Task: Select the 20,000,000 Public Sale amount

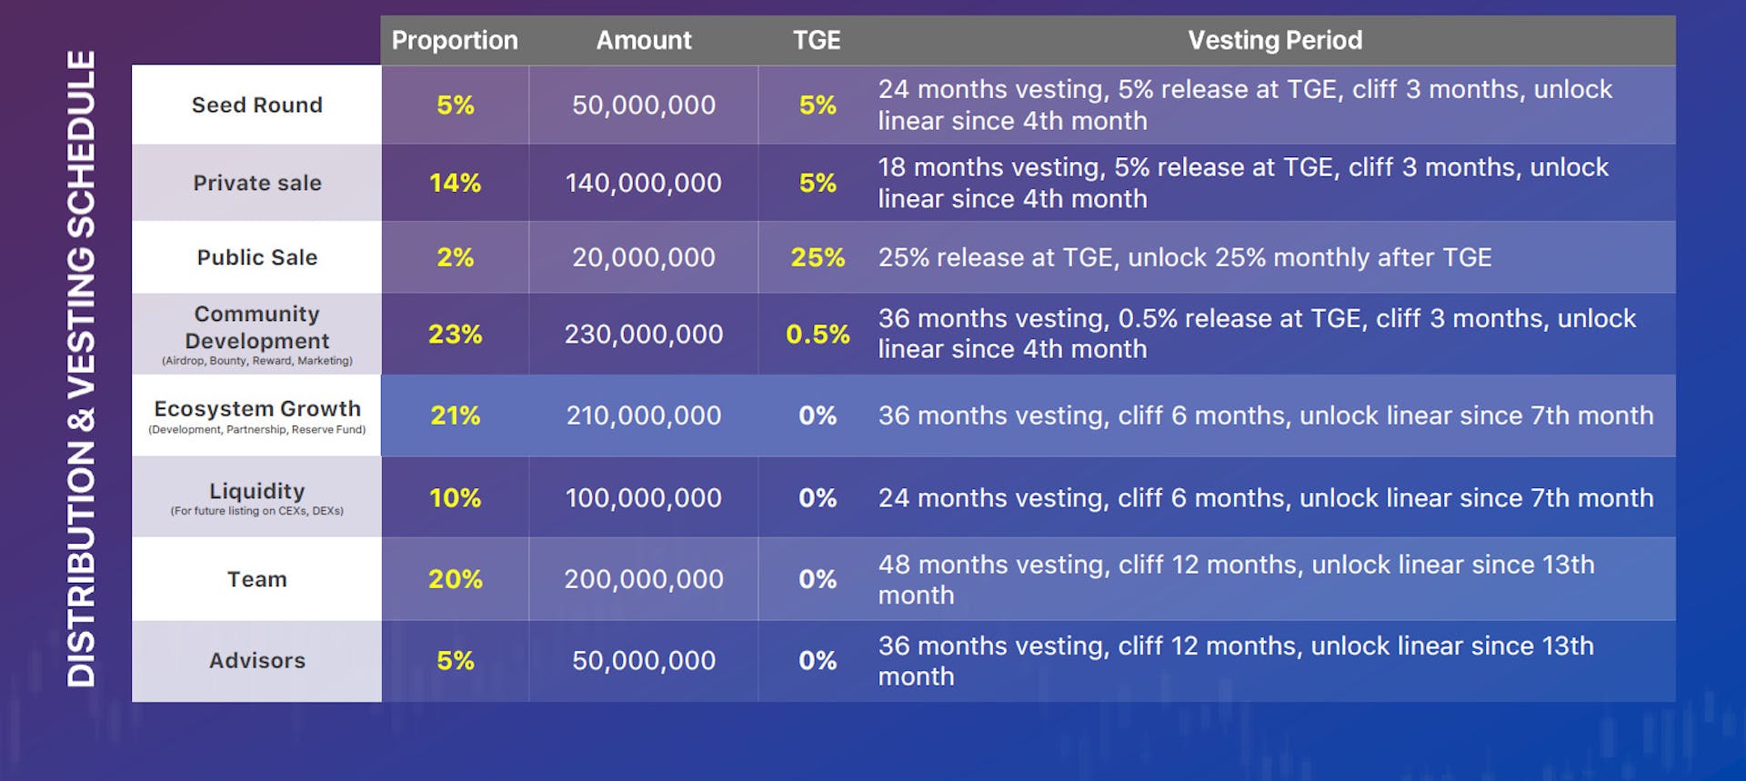Action: tap(643, 257)
